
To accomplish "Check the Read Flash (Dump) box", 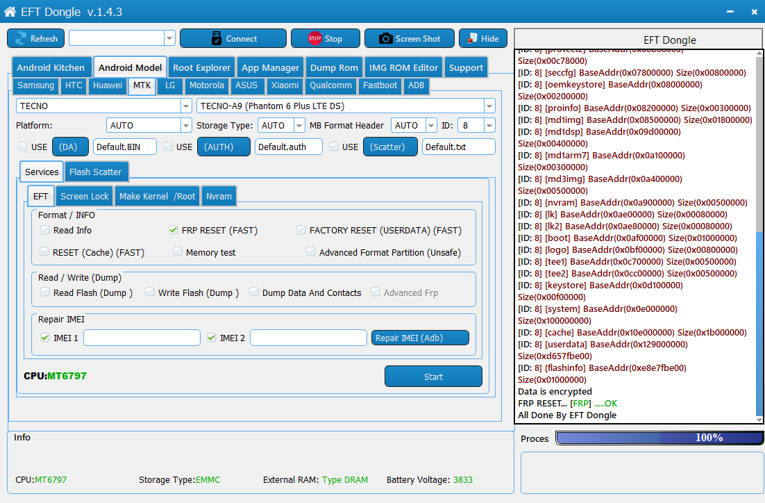I will [x=45, y=292].
